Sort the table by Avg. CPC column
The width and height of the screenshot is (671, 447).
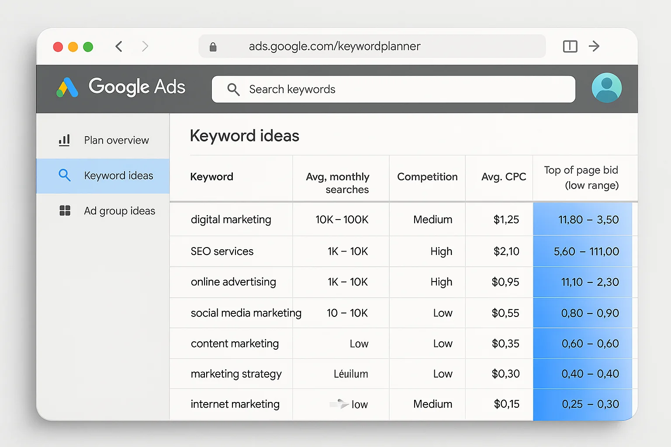503,177
